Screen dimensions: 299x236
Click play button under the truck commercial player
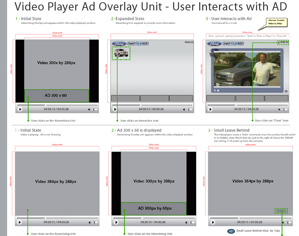210,109
